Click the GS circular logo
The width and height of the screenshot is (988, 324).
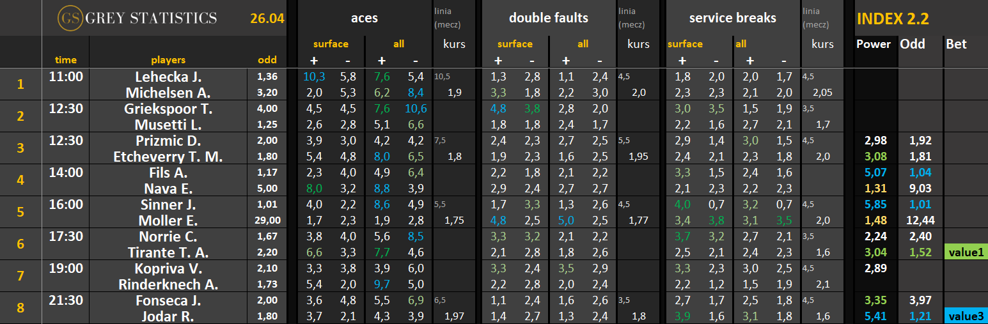point(68,19)
